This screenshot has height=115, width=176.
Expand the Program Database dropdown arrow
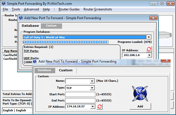149,37
